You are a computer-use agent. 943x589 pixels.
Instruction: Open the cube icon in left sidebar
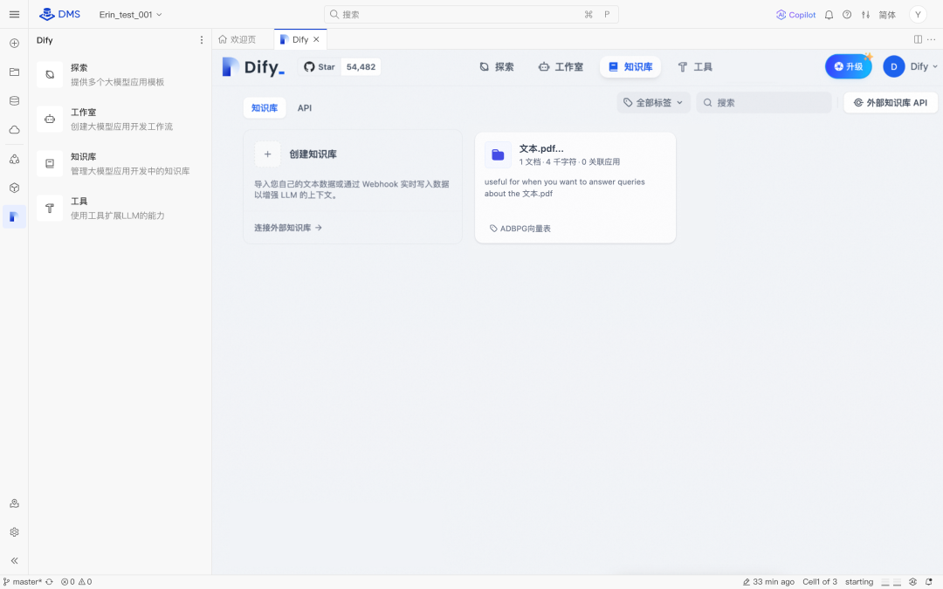click(15, 188)
